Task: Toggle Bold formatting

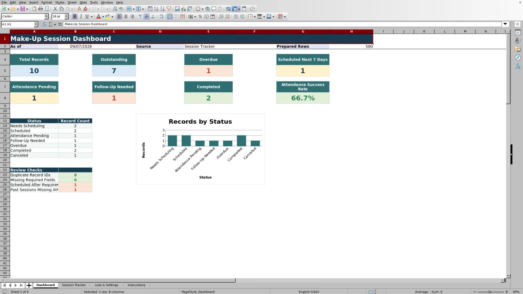Action: pos(75,17)
